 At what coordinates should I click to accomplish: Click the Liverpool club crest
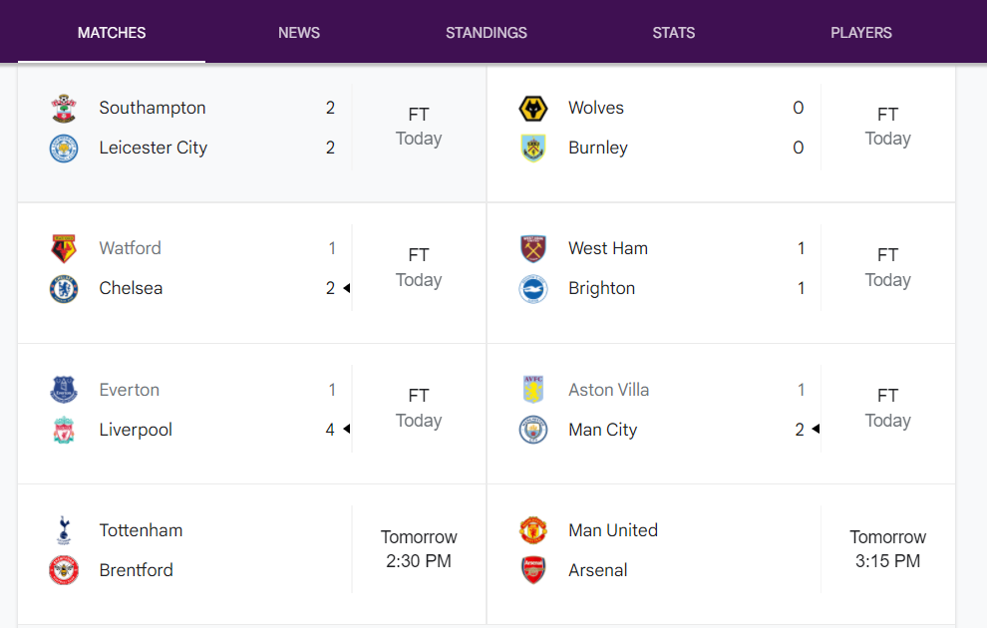coord(64,431)
